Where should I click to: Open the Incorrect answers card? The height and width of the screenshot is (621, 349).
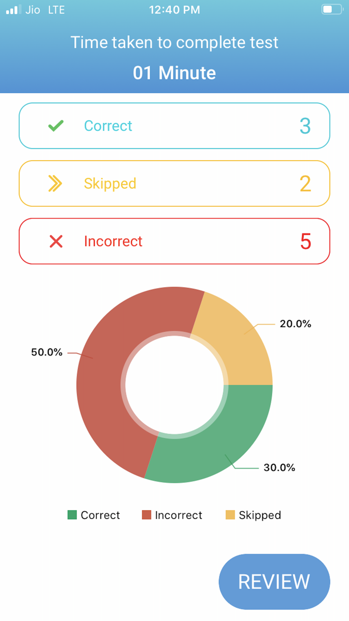(174, 242)
